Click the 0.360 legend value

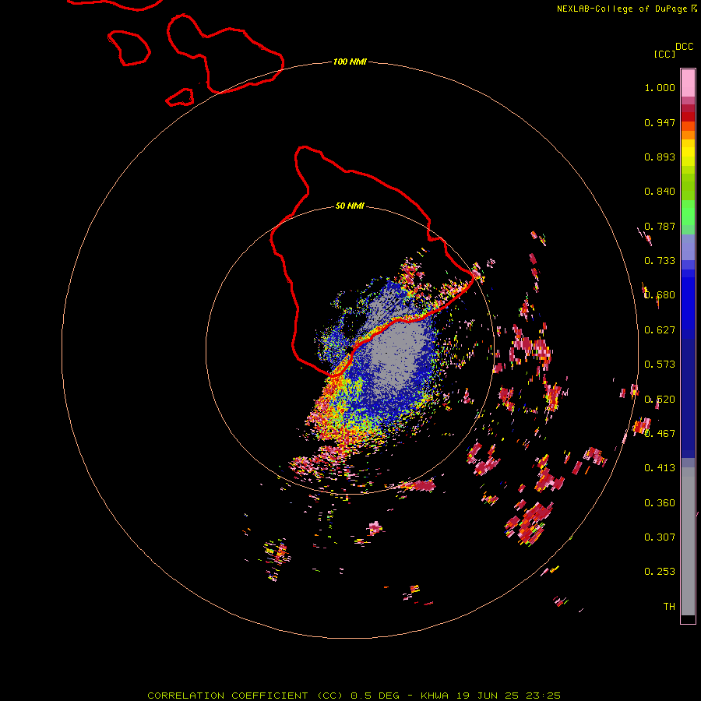click(x=660, y=503)
